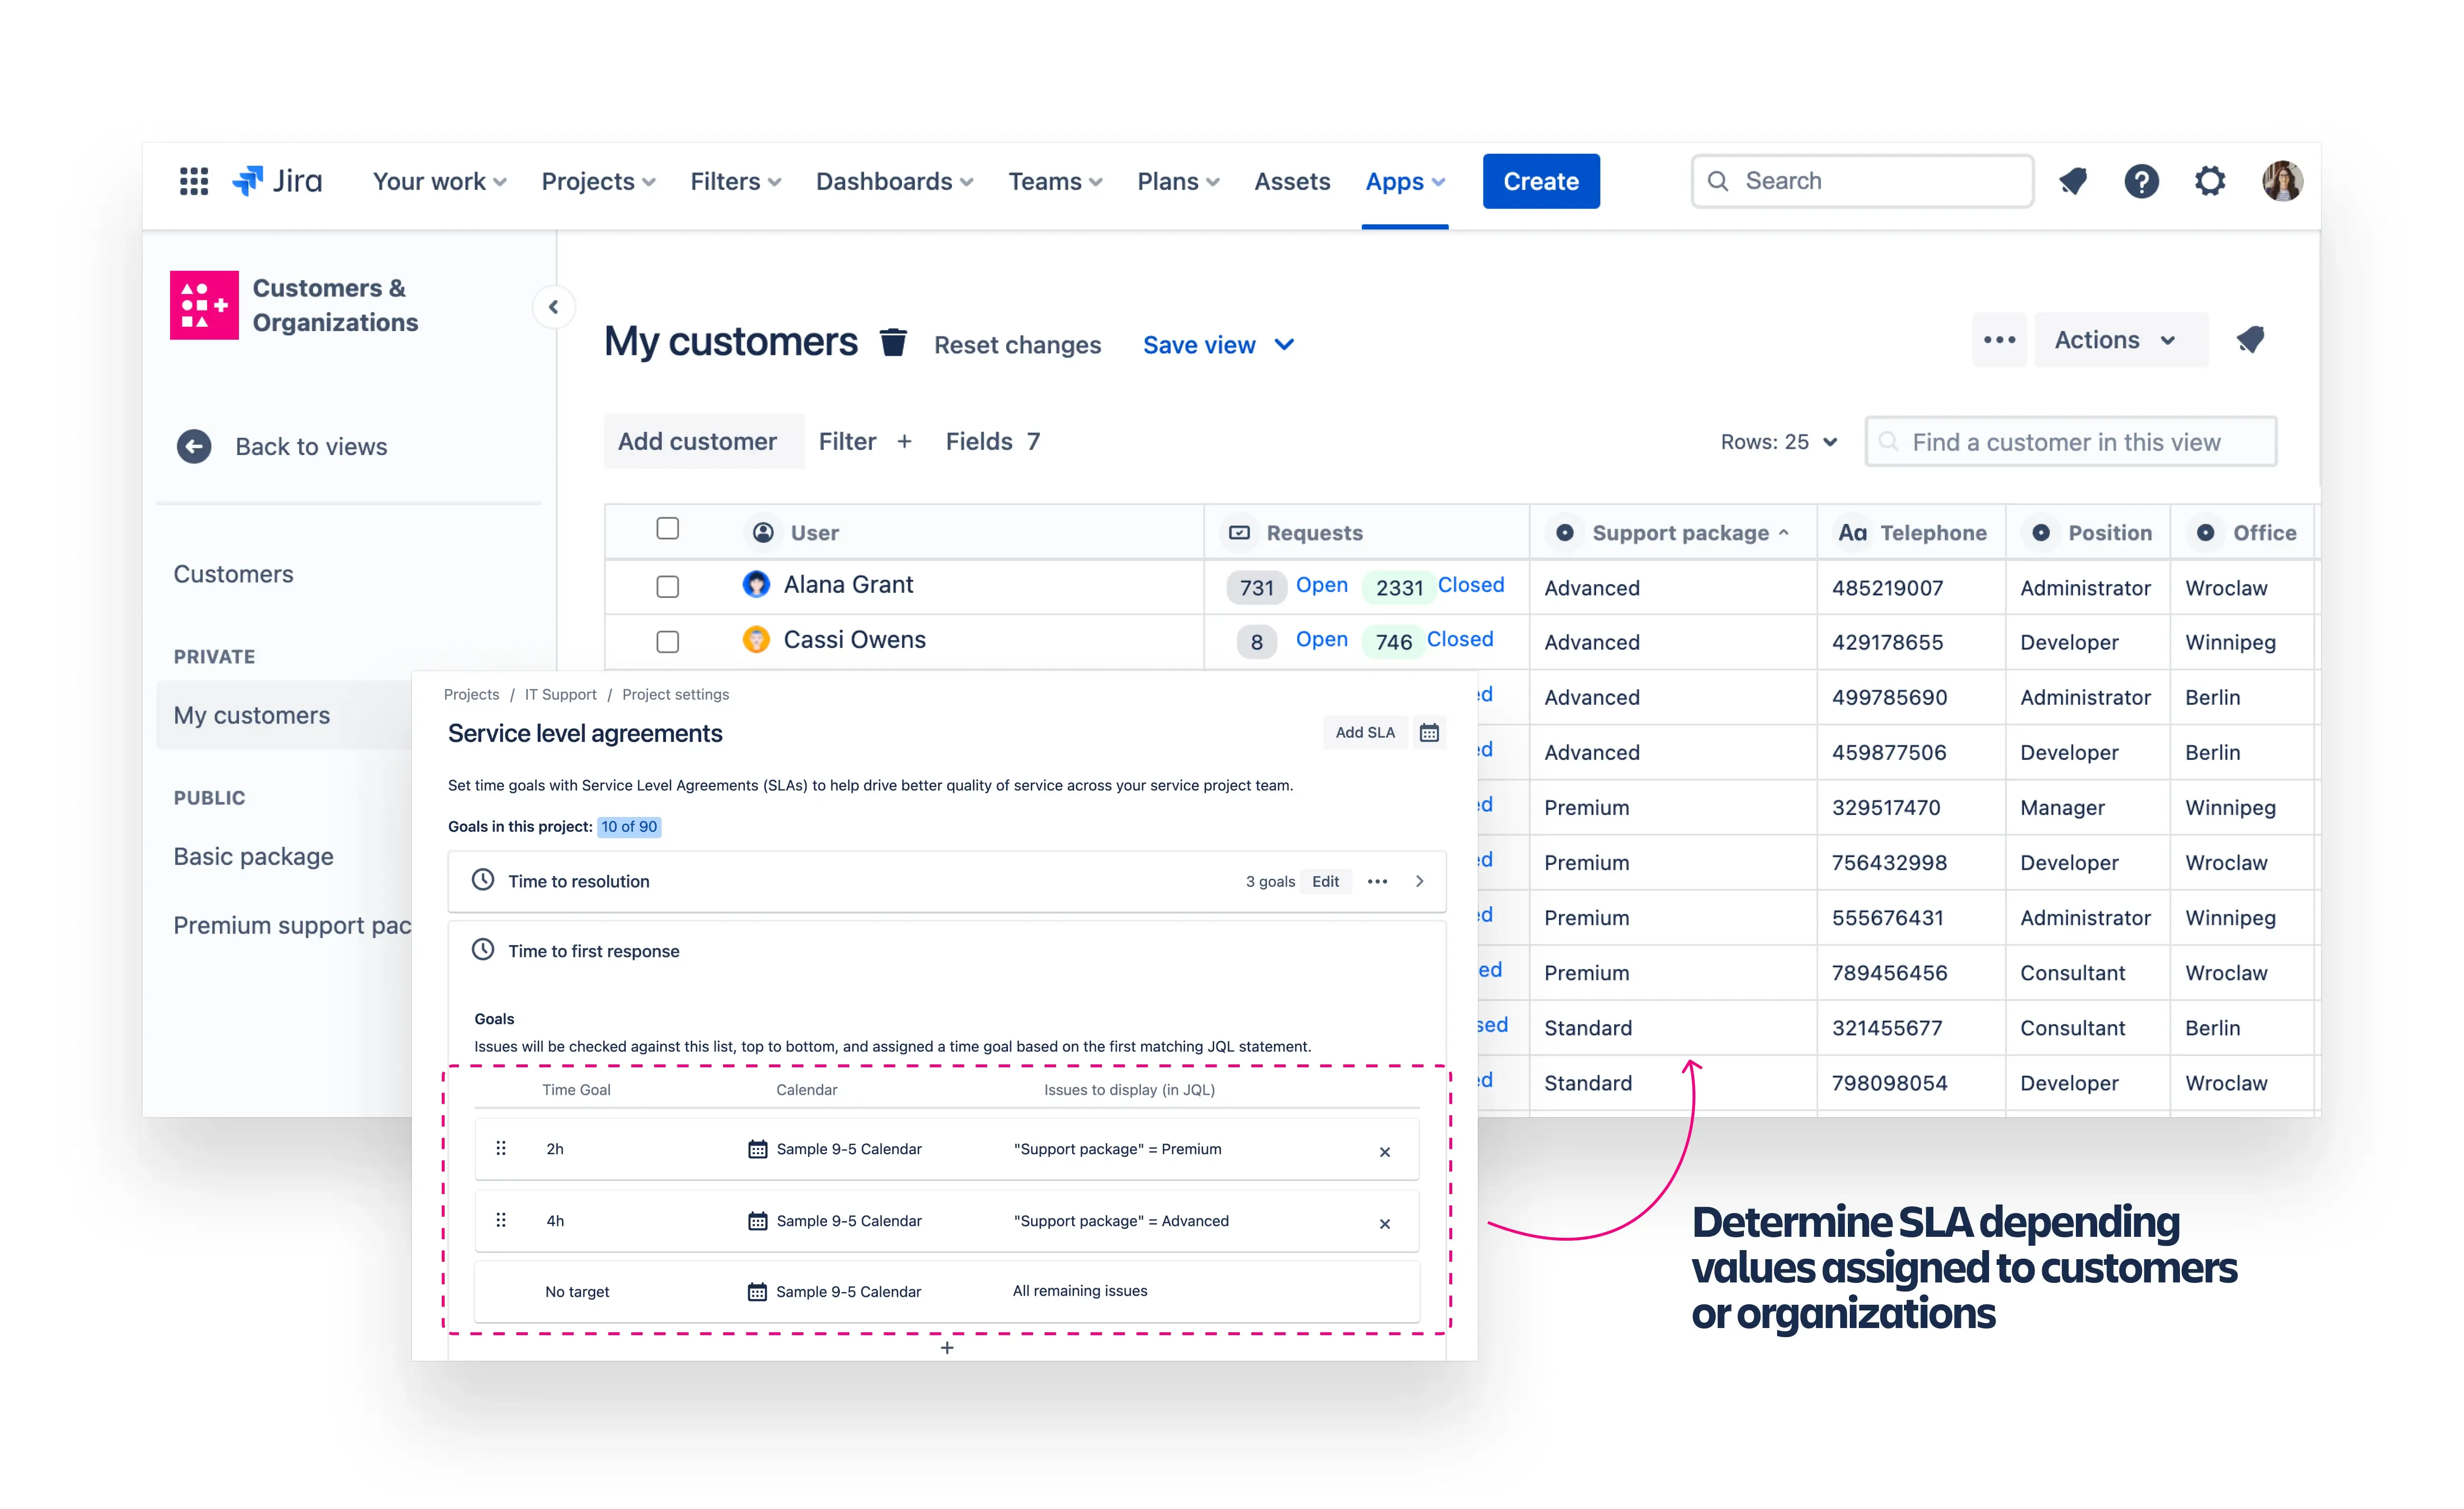The width and height of the screenshot is (2464, 1509).
Task: Remove the Premium 2h SLA goal
Action: point(1385,1152)
